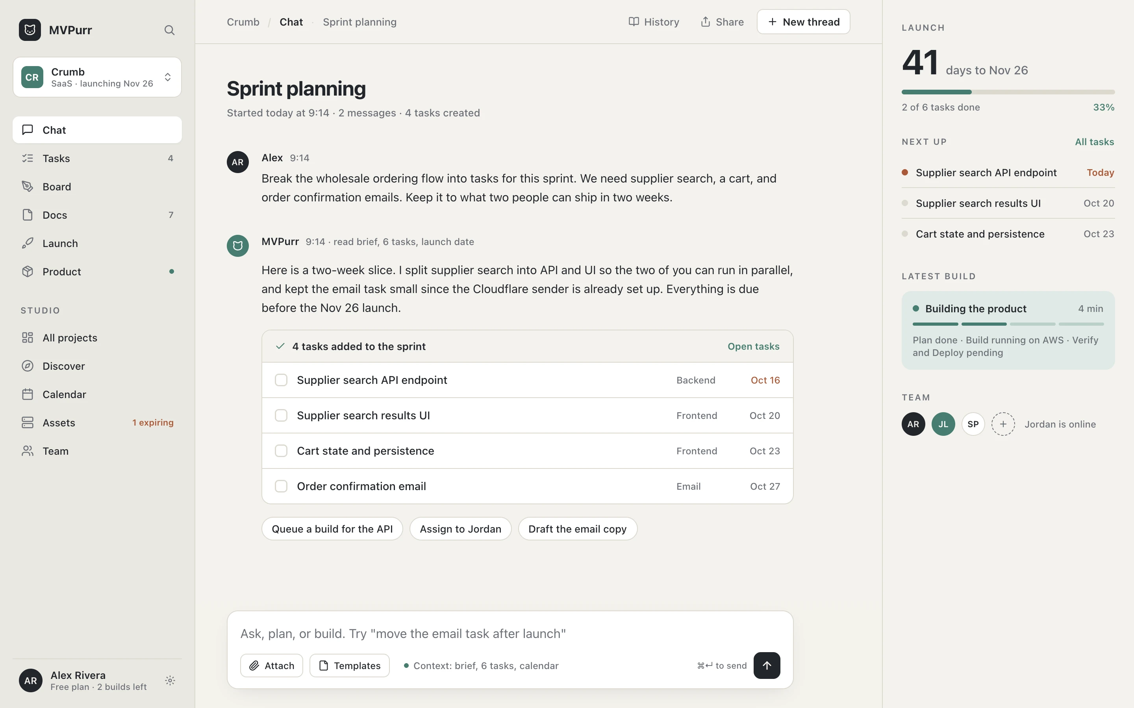Click the MVPurr assistant avatar in chat
Image resolution: width=1134 pixels, height=708 pixels.
pyautogui.click(x=237, y=246)
